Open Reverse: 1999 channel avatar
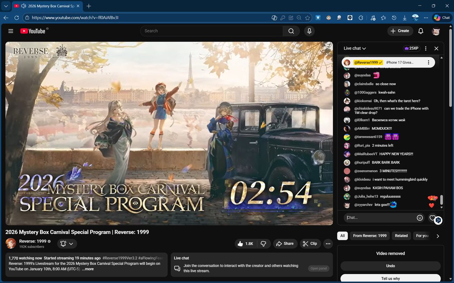454x283 pixels. pyautogui.click(x=11, y=243)
